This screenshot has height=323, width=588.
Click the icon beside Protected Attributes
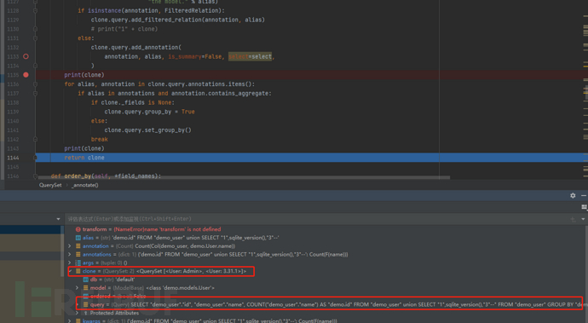[85, 313]
